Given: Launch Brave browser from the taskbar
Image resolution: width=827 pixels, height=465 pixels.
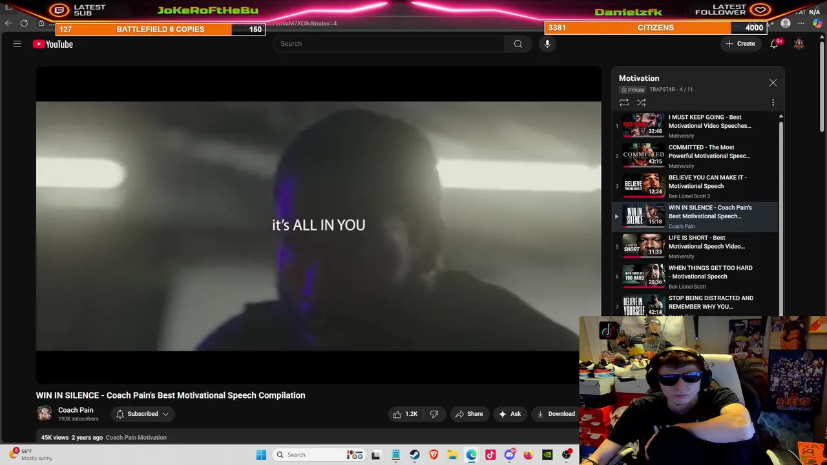Looking at the screenshot, I should (434, 455).
